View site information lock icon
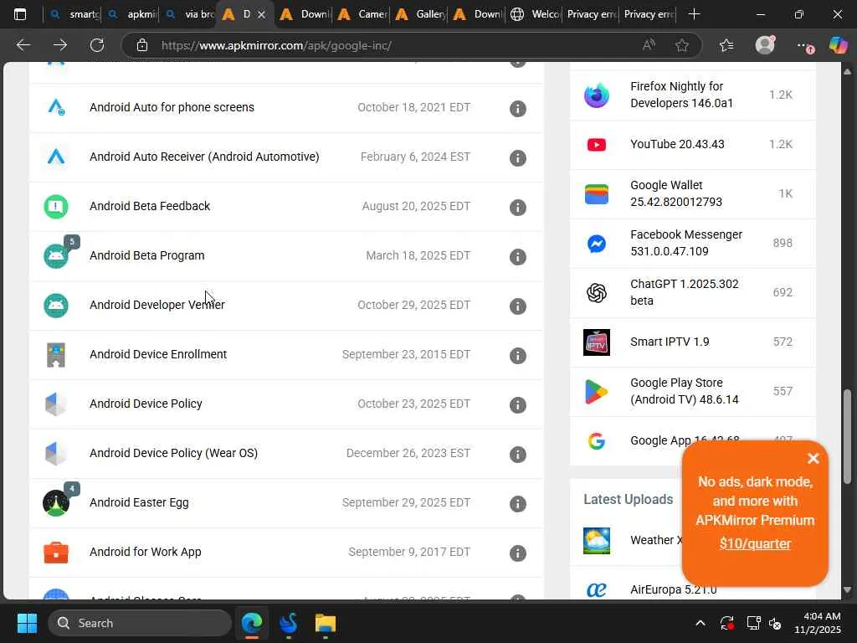The width and height of the screenshot is (857, 643). coord(142,45)
